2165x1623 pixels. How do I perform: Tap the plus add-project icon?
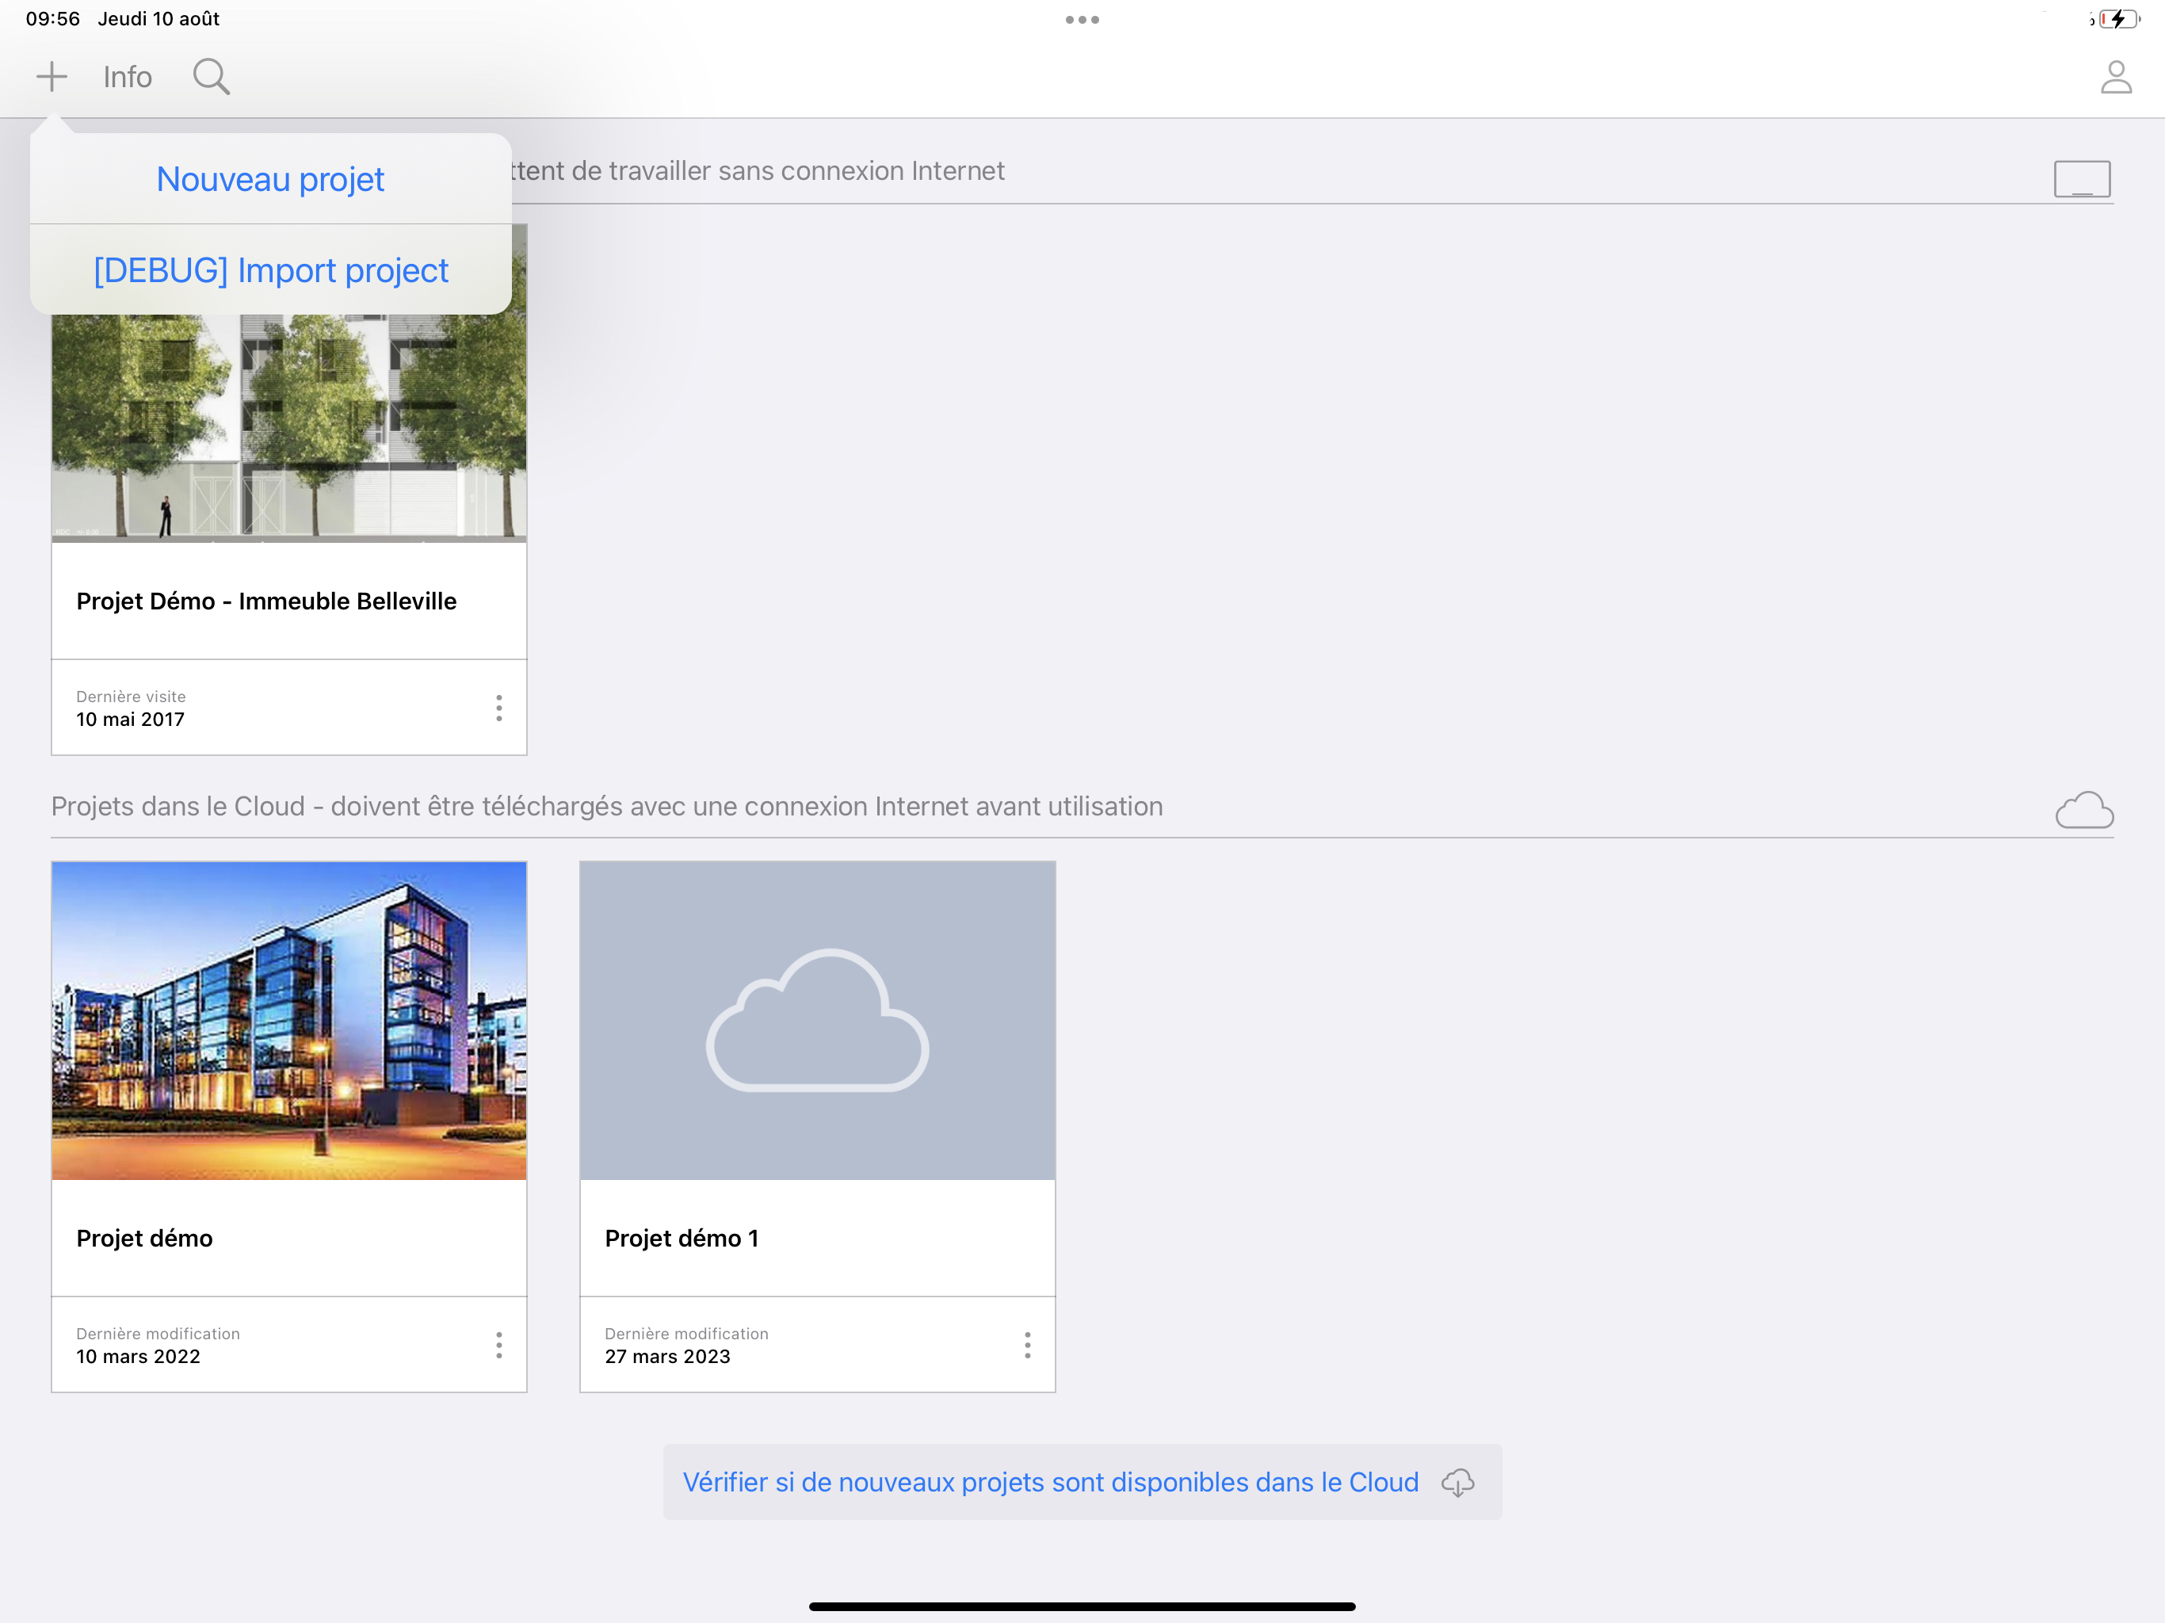(x=51, y=76)
